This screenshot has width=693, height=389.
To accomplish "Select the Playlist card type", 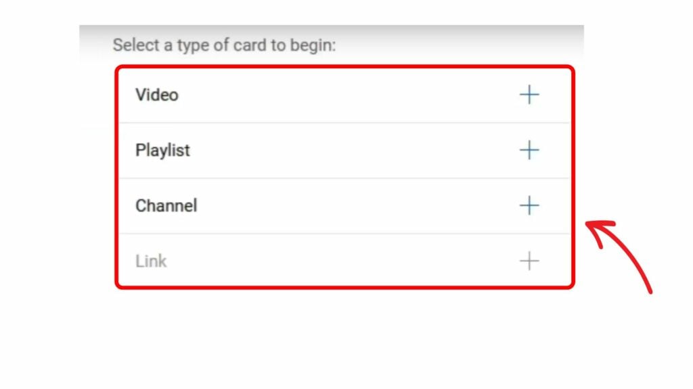I will point(162,150).
